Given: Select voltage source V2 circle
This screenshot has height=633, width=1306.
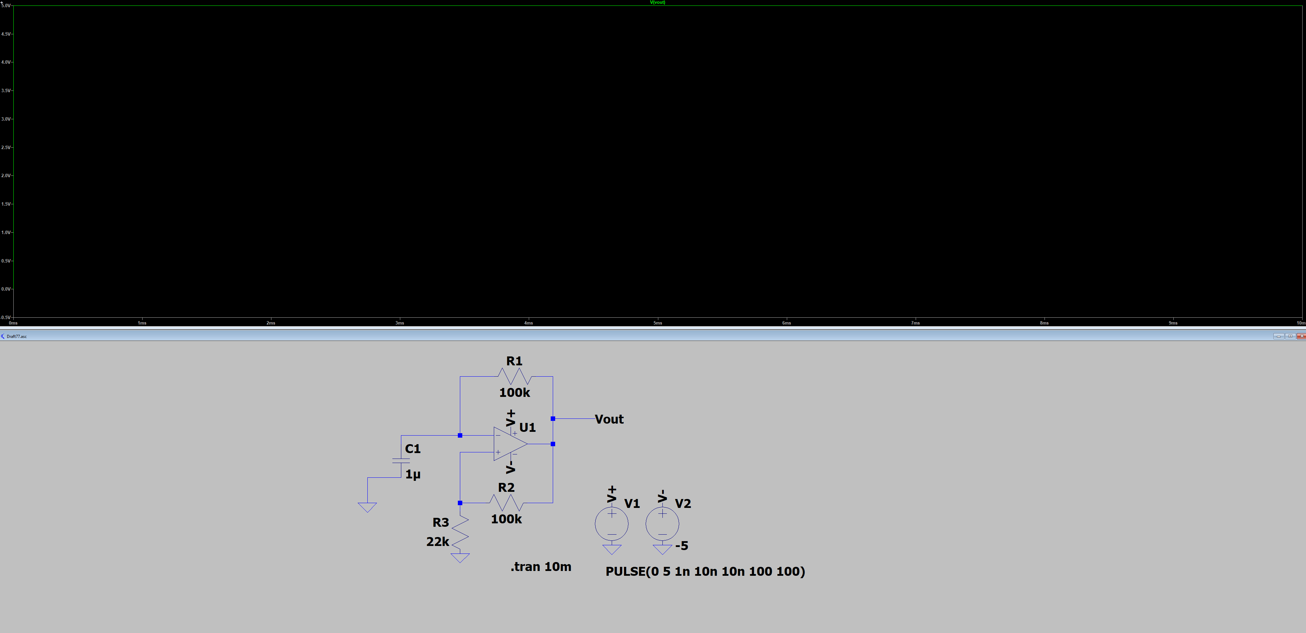Looking at the screenshot, I should point(662,524).
